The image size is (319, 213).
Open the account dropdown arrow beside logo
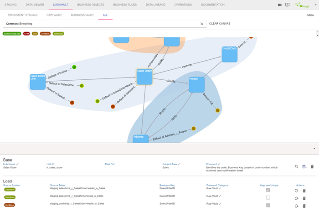315,5
